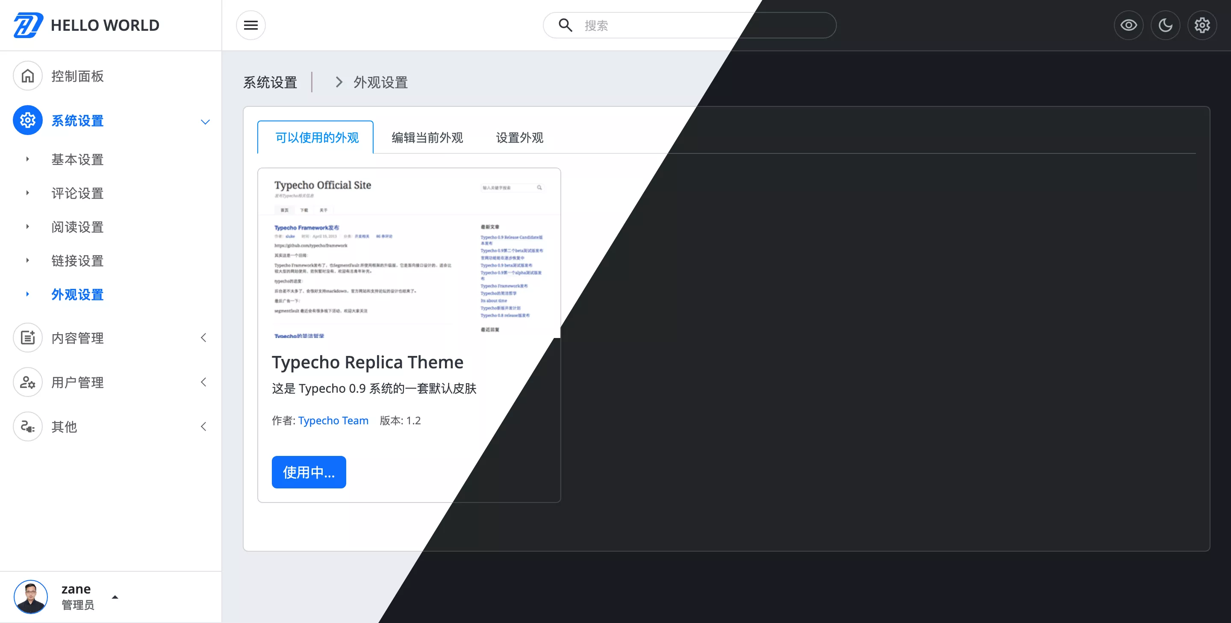Click the 系统设置 gear icon in sidebar
Image resolution: width=1231 pixels, height=623 pixels.
[27, 120]
